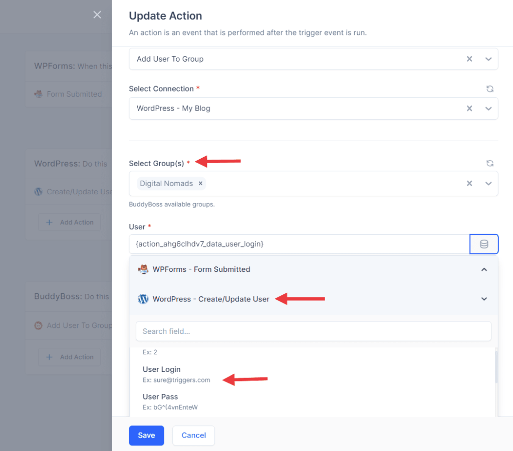
Task: Expand the WordPress - My Blog connection dropdown
Action: coord(488,109)
